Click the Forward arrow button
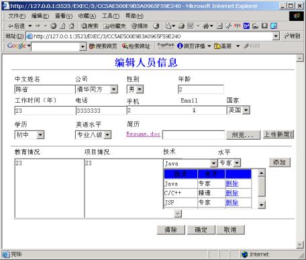Screen dimensions: 306x260 click(38, 26)
